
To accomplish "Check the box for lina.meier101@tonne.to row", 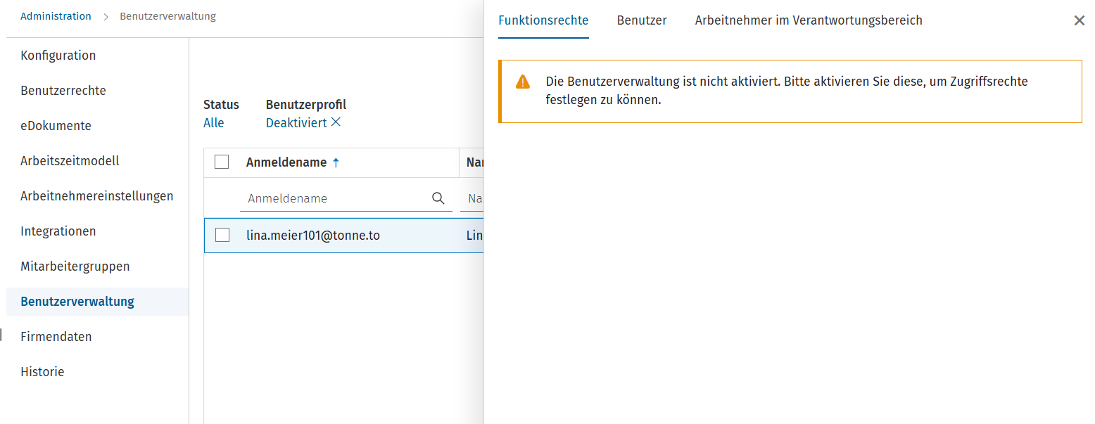I will tap(222, 235).
